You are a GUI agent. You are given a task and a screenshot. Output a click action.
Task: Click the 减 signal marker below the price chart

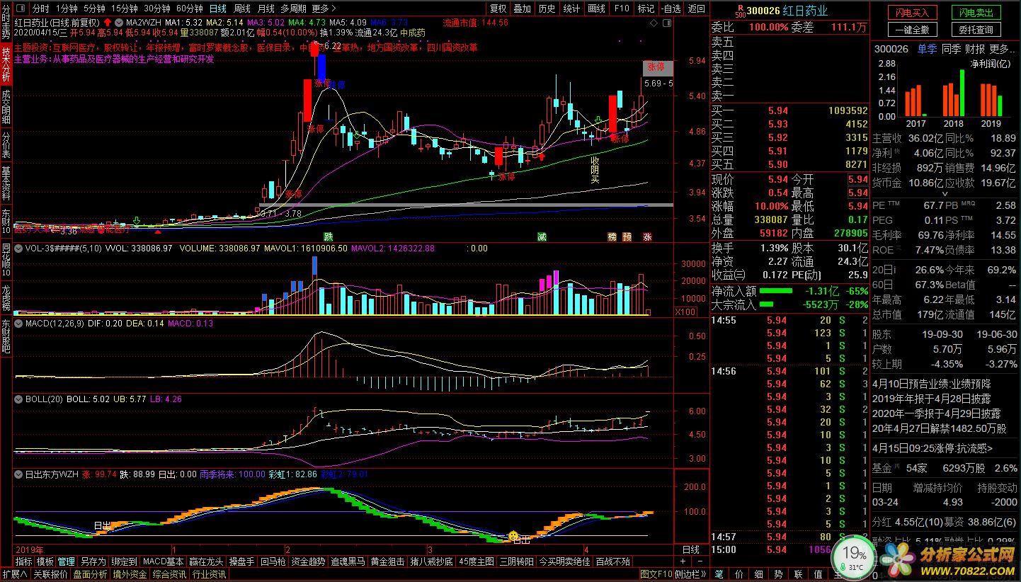point(542,236)
